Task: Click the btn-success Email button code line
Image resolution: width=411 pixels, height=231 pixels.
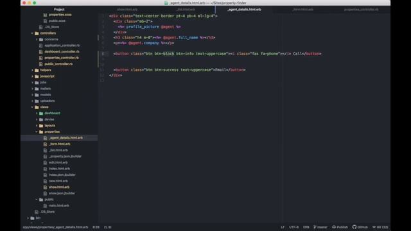Action: tap(180, 70)
